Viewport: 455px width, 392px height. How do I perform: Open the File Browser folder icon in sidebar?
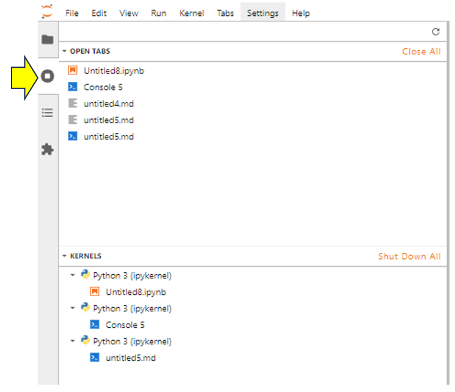(47, 40)
